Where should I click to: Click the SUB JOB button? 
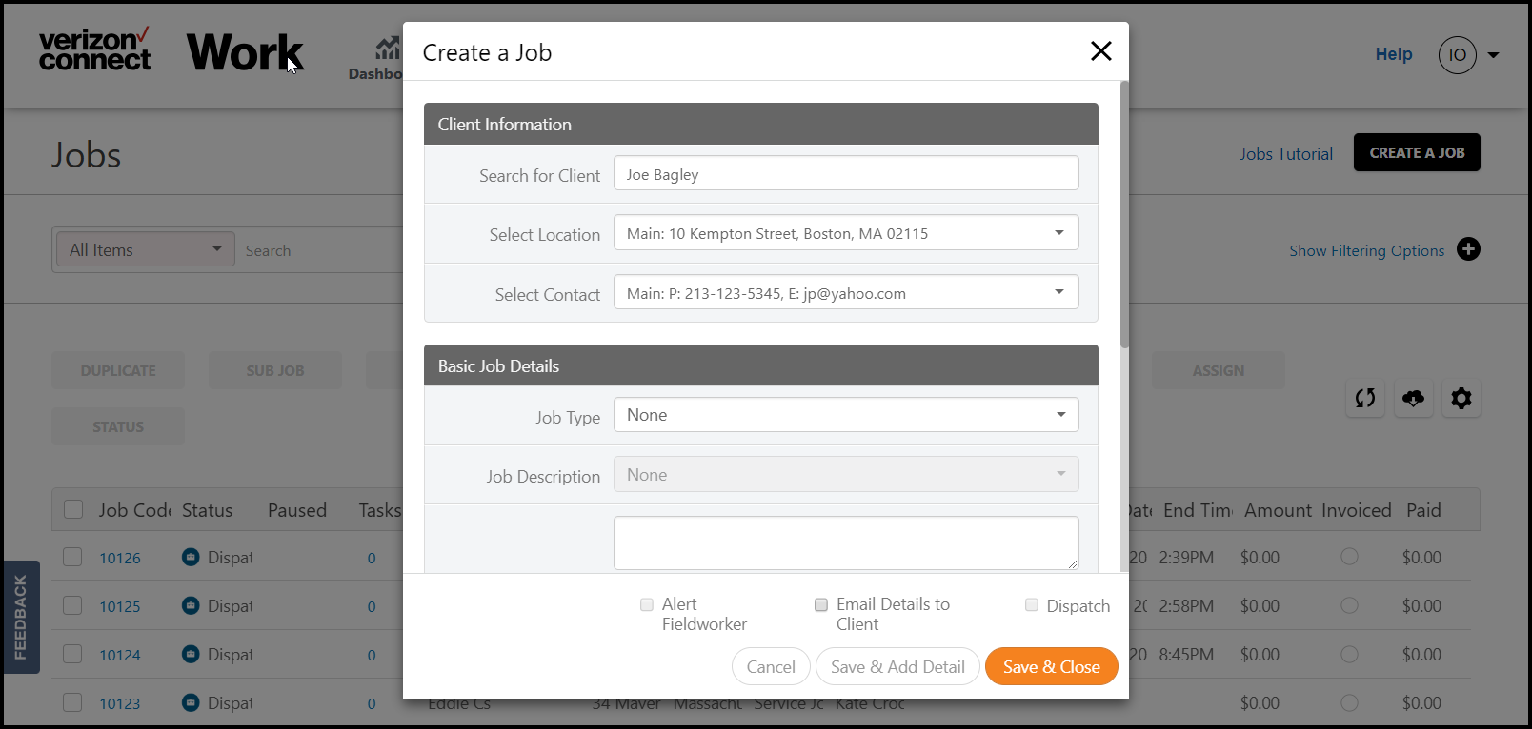[275, 370]
